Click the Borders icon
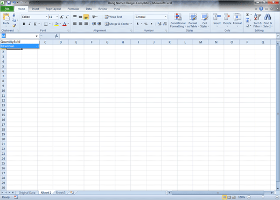This screenshot has height=200, width=280. point(46,24)
